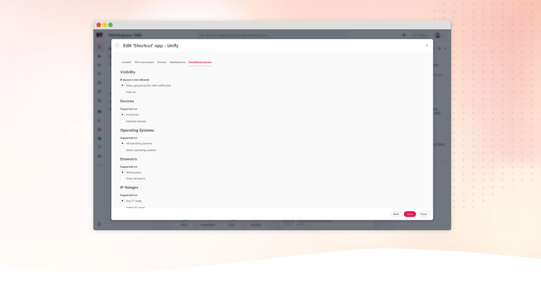The width and height of the screenshot is (541, 283).
Task: Click the Conditional access tab
Action: pos(200,62)
